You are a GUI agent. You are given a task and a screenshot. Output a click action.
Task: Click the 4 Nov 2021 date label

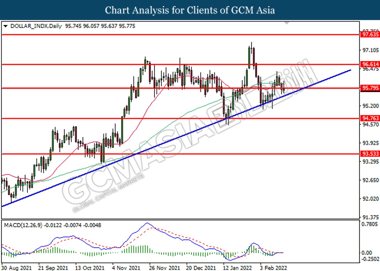[126, 268]
